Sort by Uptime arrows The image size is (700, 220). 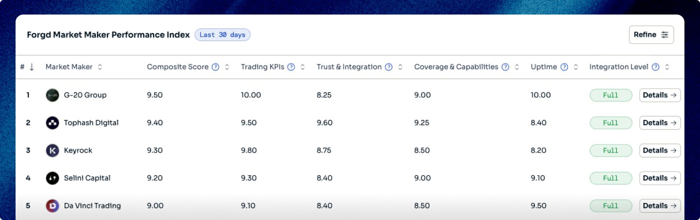[x=576, y=67]
